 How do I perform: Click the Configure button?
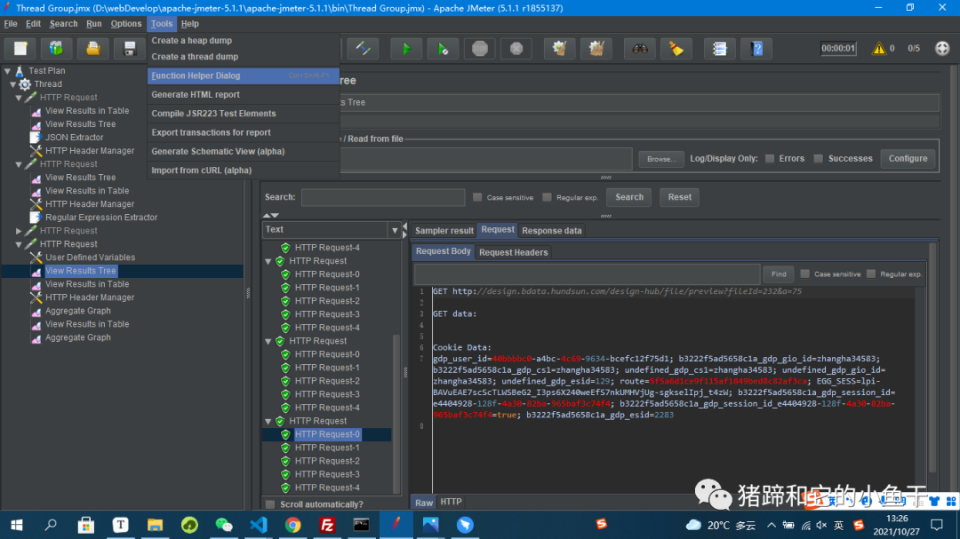click(x=908, y=159)
